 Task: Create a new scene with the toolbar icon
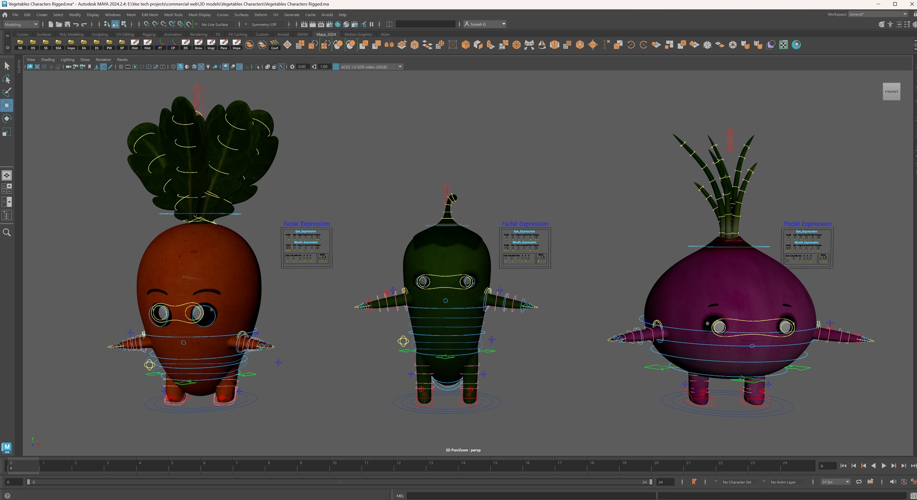pyautogui.click(x=51, y=24)
